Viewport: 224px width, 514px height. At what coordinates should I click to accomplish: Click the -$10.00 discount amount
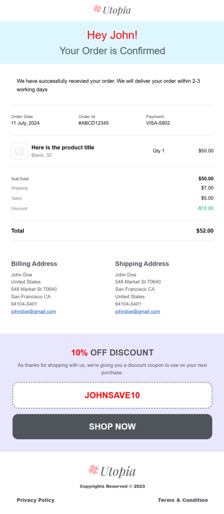click(x=205, y=208)
